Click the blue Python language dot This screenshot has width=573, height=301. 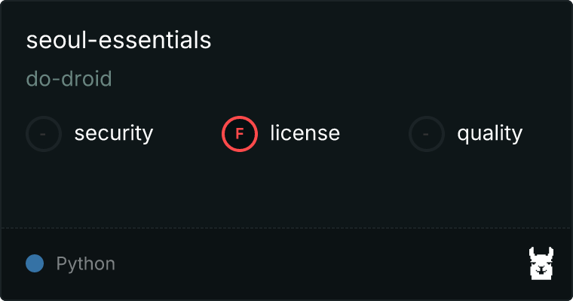34,263
